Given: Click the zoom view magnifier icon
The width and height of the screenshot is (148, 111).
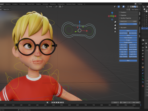Looking at the screenshot, I should point(115,22).
